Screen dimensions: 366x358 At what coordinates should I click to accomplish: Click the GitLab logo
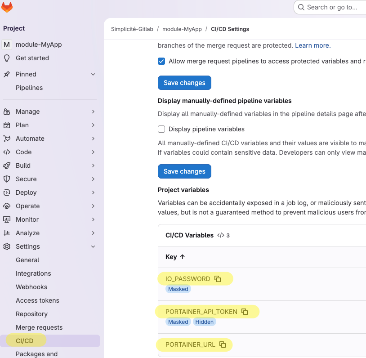(x=7, y=7)
